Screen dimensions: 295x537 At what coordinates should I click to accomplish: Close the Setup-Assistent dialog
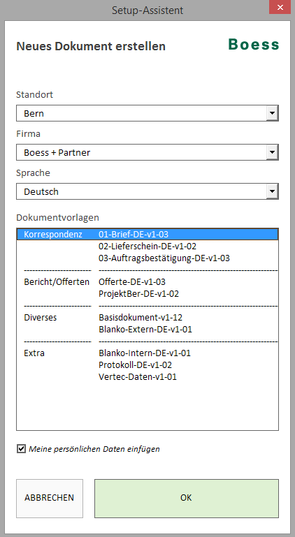pos(280,7)
